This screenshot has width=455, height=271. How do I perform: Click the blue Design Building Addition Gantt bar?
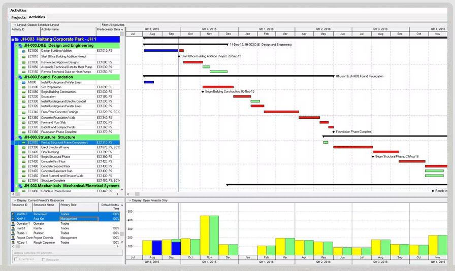click(x=161, y=51)
